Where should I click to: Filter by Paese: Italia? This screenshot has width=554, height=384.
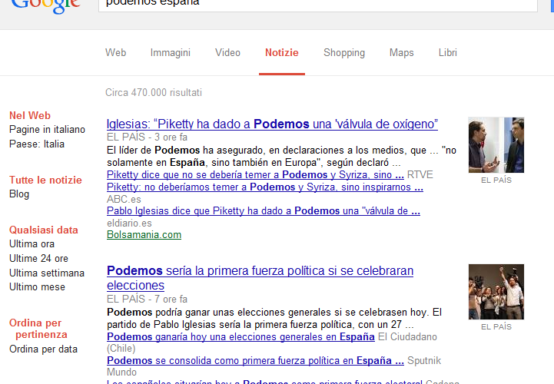click(37, 144)
